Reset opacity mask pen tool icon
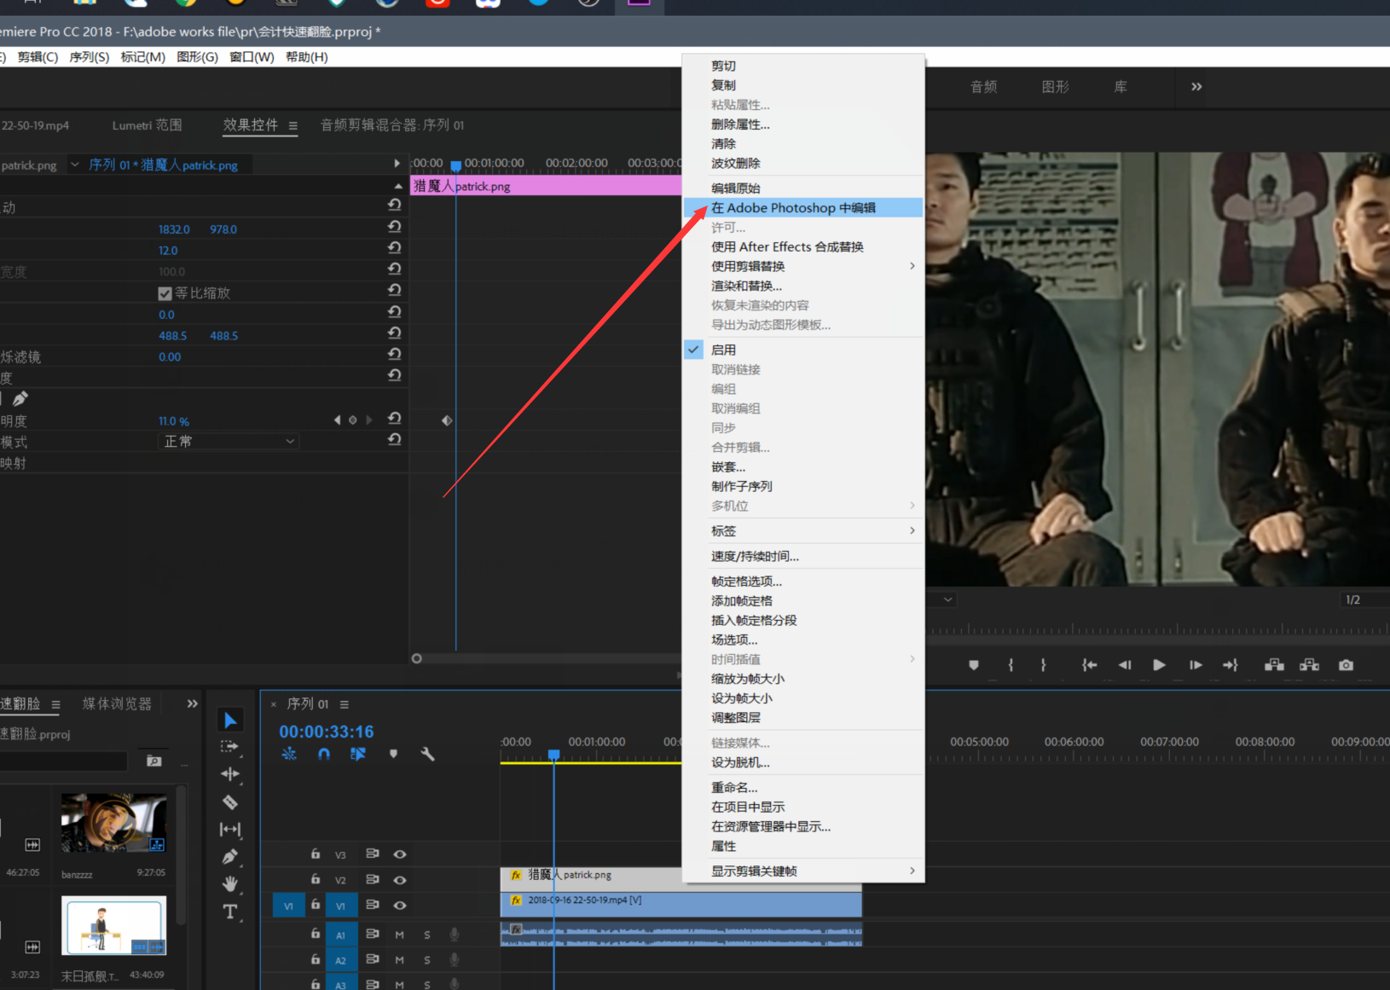 click(x=20, y=398)
